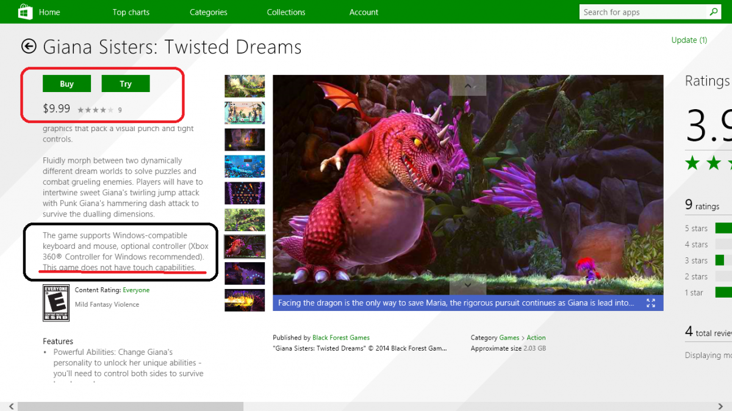Click the copyright line '© 2014 Black Forest Games'
Screen dimensions: 732x411
point(360,349)
